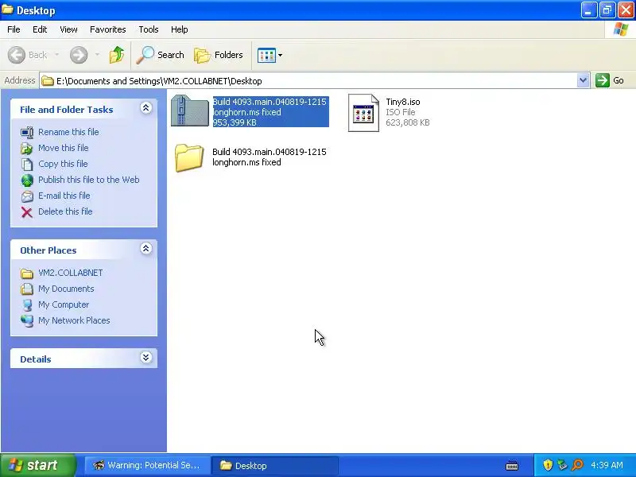Expand the Details panel
The image size is (636, 477).
pos(146,357)
